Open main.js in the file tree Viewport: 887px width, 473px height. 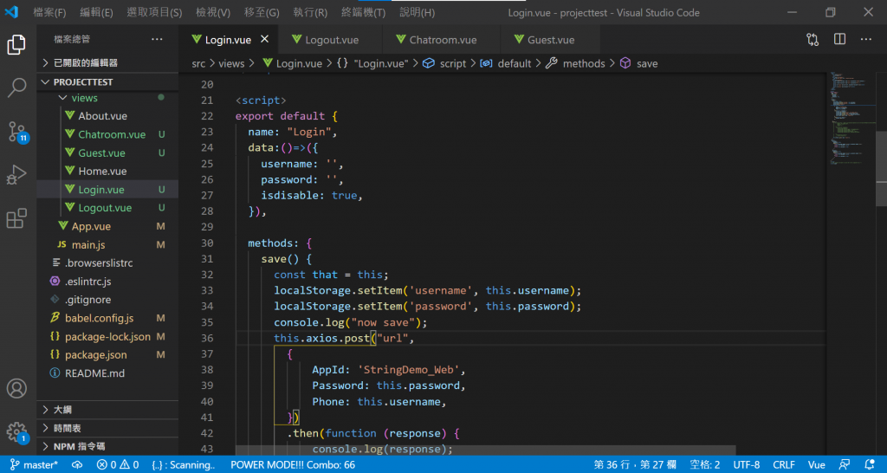[x=89, y=245]
